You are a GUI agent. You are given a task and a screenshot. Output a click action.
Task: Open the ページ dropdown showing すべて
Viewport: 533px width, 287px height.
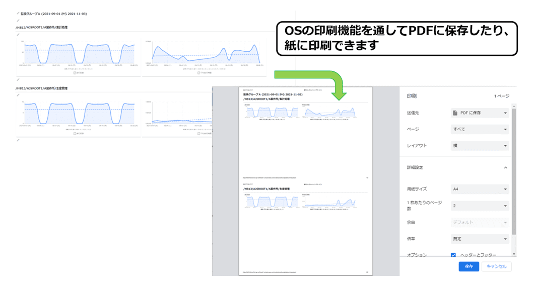[x=480, y=129]
